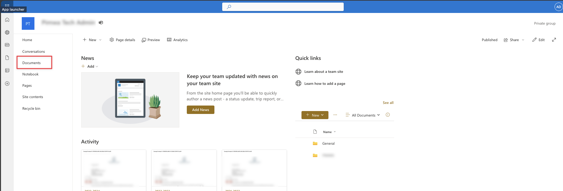Open the first Activity document card

tap(114, 170)
